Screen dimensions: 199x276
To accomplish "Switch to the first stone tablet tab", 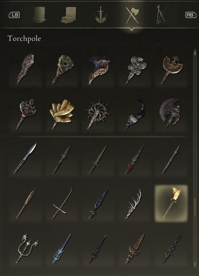I will pyautogui.click(x=38, y=15).
